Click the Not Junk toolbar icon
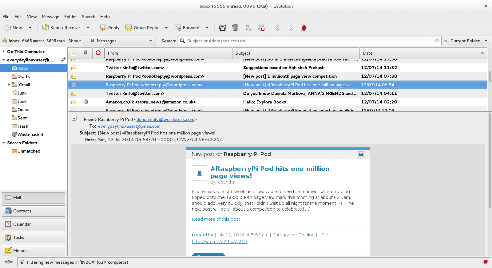Viewport: 492px width, 268px height. point(261,28)
